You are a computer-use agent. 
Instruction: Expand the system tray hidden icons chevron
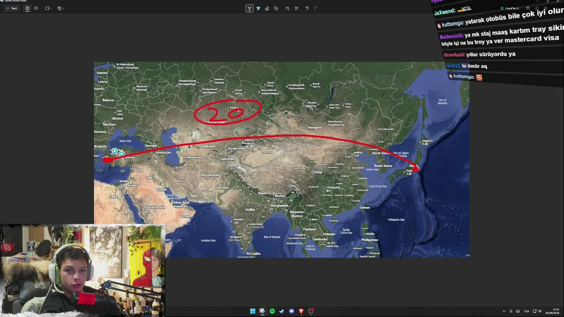coord(504,311)
